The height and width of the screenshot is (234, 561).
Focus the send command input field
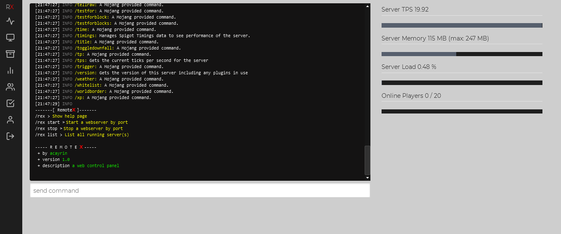coord(200,191)
